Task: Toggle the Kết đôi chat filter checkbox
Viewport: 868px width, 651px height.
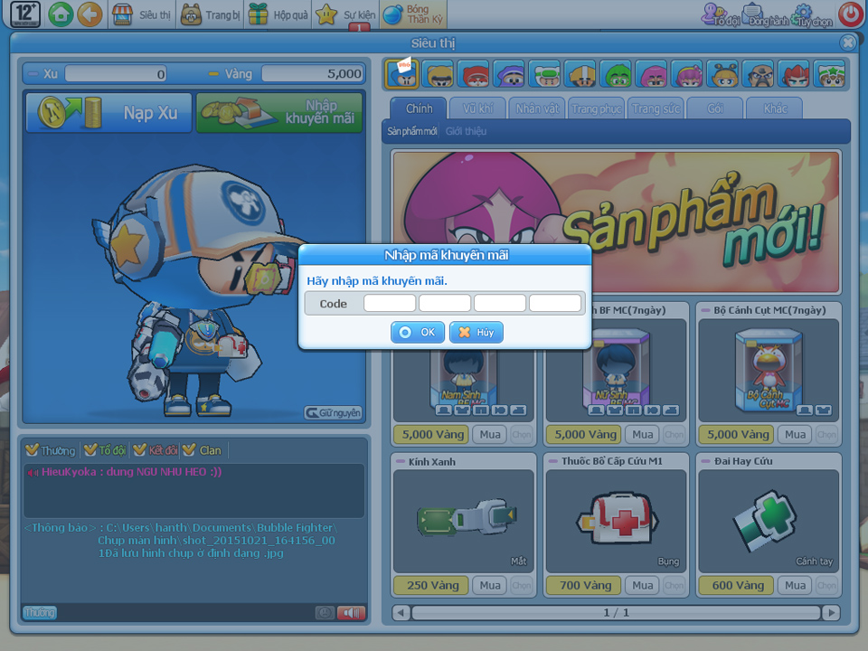Action: tap(139, 450)
